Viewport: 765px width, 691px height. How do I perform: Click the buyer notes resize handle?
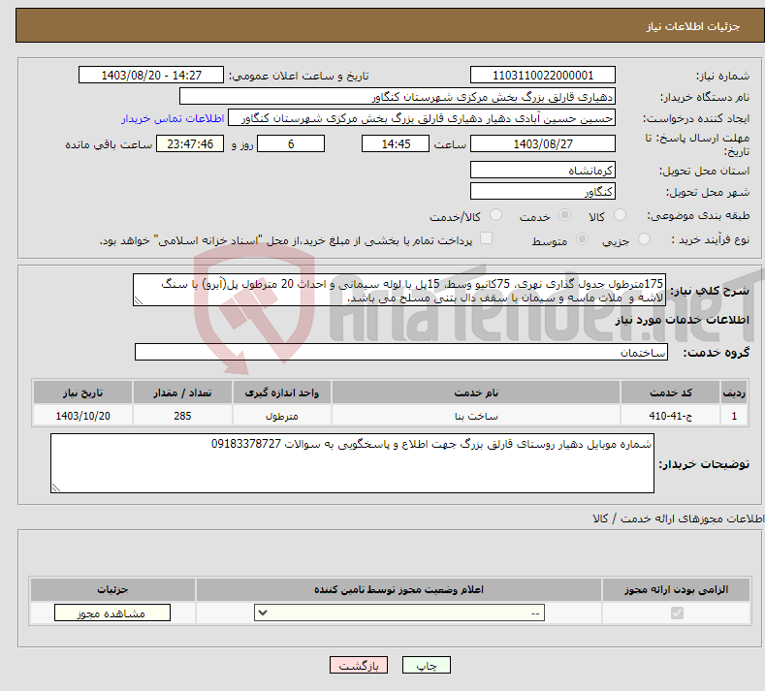56,487
